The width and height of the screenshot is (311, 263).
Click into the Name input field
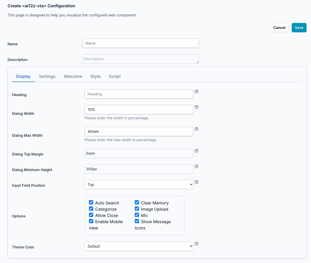point(140,43)
